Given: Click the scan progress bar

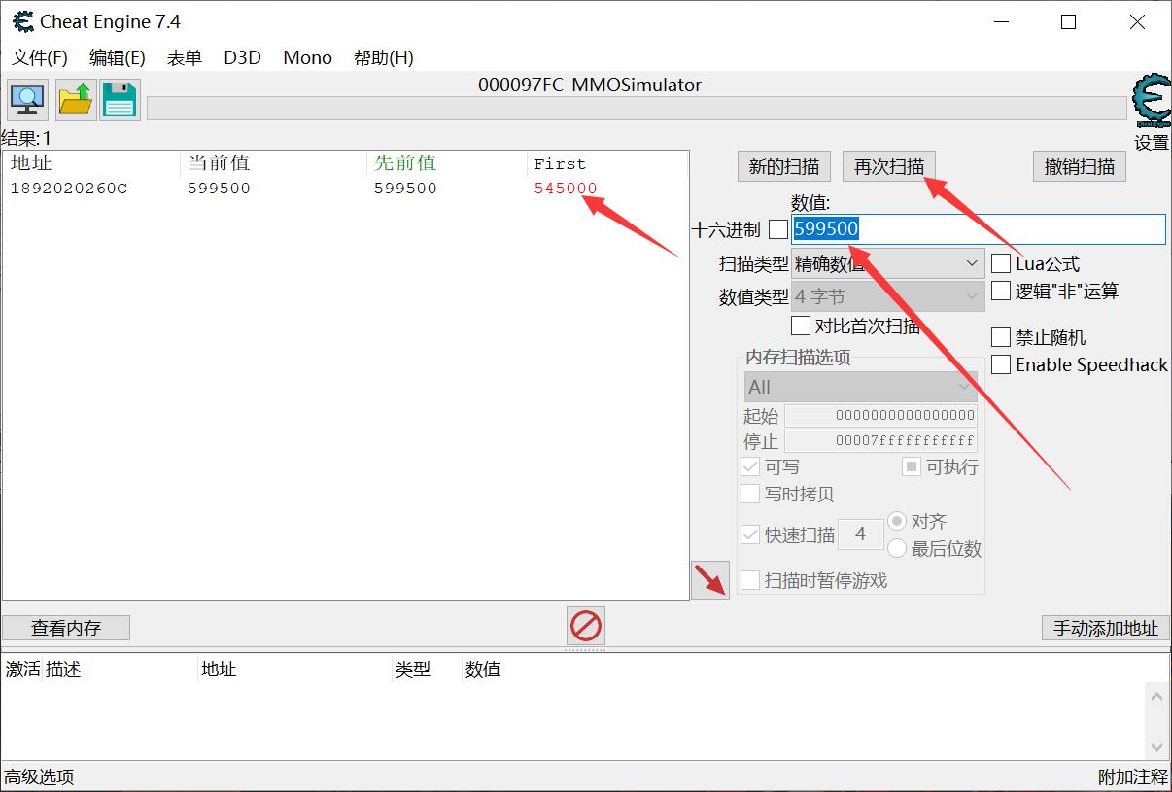Looking at the screenshot, I should click(x=638, y=107).
